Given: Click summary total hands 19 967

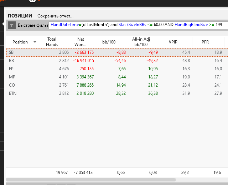Looking at the screenshot, I should (x=62, y=173).
